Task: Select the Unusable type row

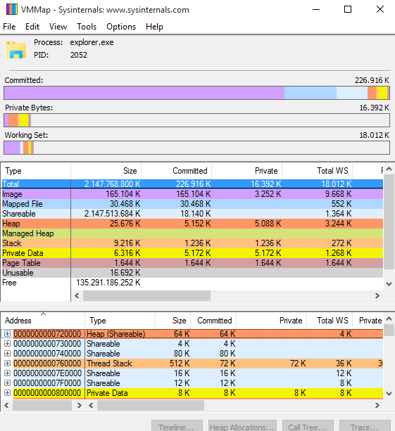Action: (x=192, y=273)
